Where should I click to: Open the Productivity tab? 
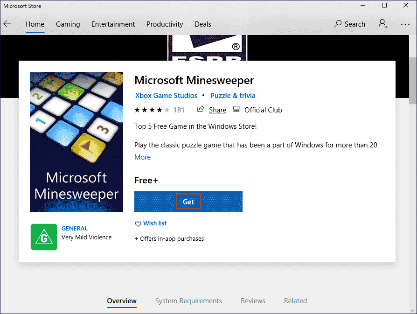tap(165, 24)
